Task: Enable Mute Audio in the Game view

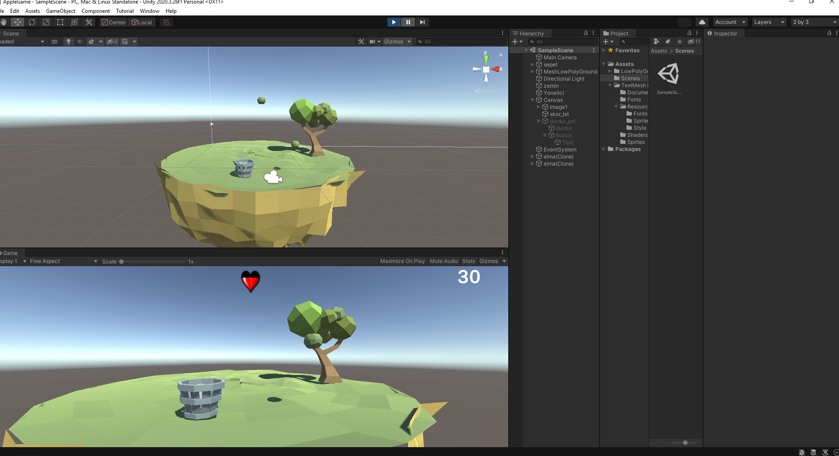Action: tap(444, 261)
